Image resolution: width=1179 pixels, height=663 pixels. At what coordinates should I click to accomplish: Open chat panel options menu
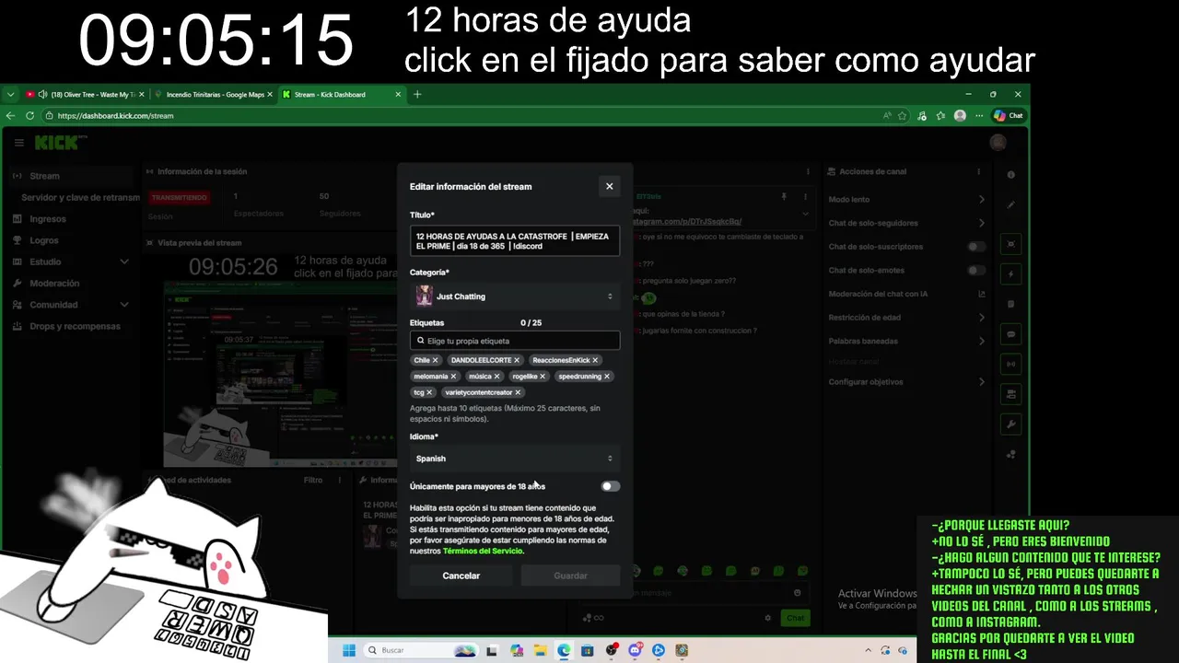tap(808, 171)
